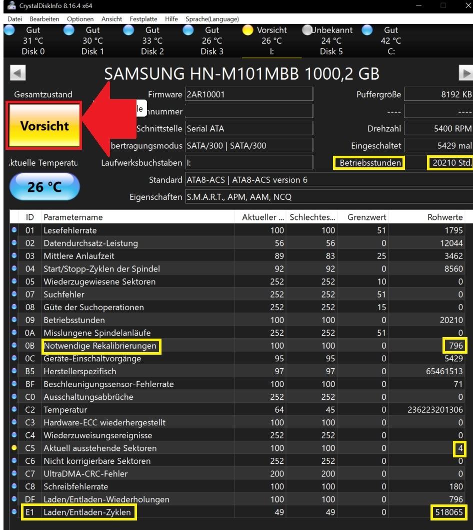The image size is (473, 530).
Task: Click the Parametername column header
Action: coord(137,217)
